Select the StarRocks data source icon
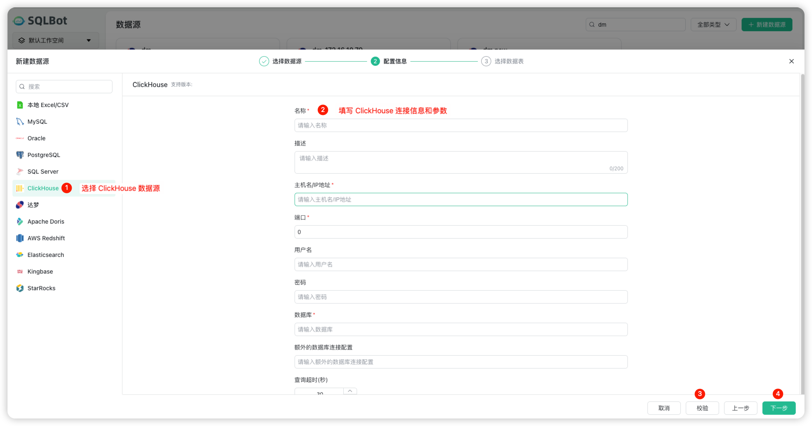812x426 pixels. [x=20, y=288]
